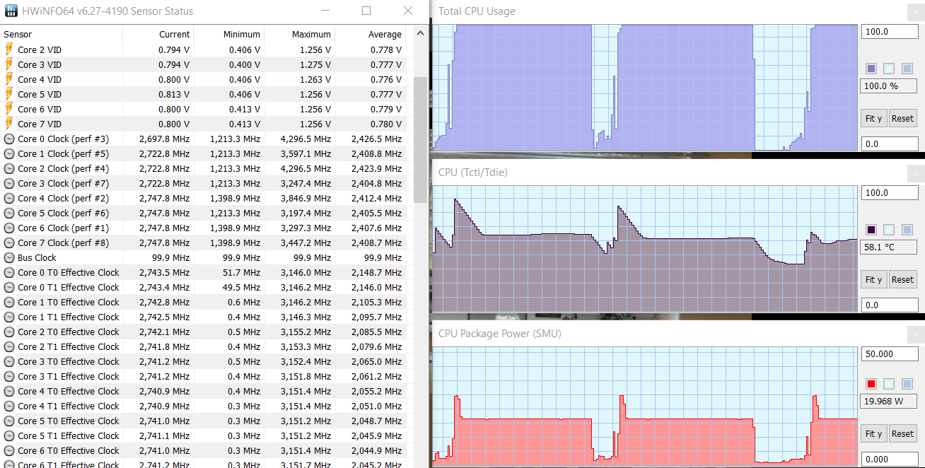This screenshot has width=925, height=468.
Task: Click the sensor list scroll-up arrow
Action: coord(420,33)
